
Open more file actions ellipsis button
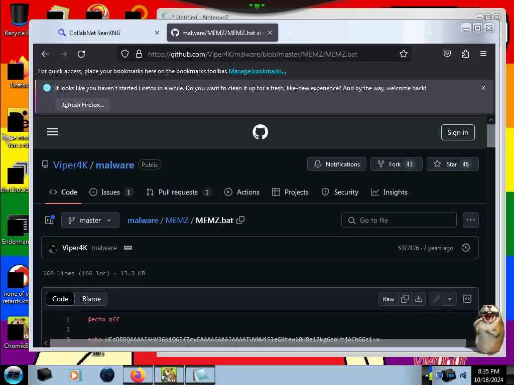[x=470, y=220]
